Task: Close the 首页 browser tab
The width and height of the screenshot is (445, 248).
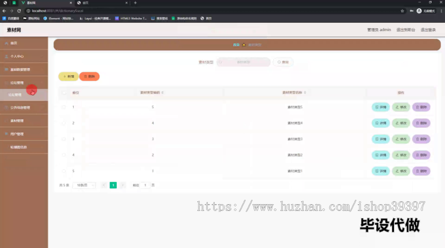Action: click(126, 3)
